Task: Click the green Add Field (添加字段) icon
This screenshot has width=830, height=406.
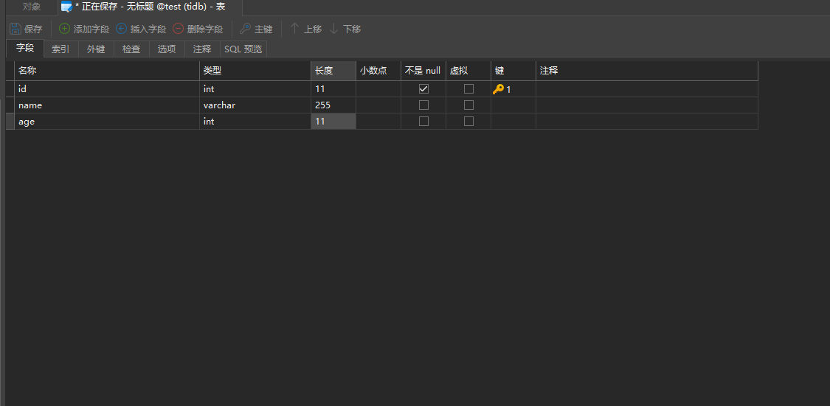Action: coord(64,29)
